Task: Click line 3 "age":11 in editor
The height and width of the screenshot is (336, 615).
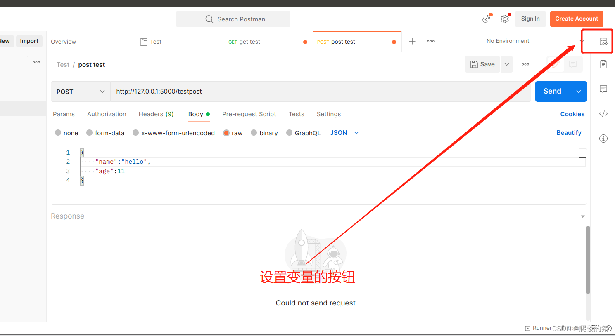Action: (x=110, y=171)
